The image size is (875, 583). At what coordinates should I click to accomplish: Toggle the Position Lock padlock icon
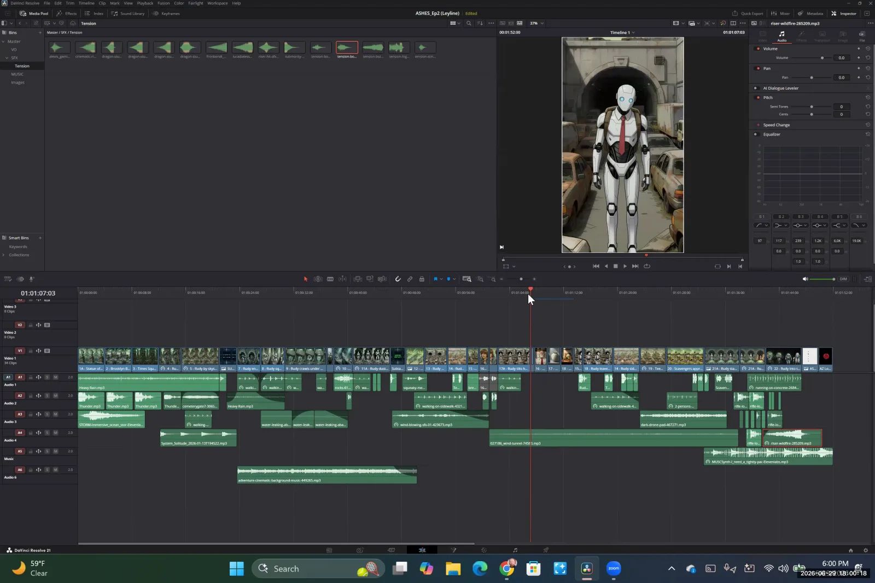pyautogui.click(x=422, y=279)
